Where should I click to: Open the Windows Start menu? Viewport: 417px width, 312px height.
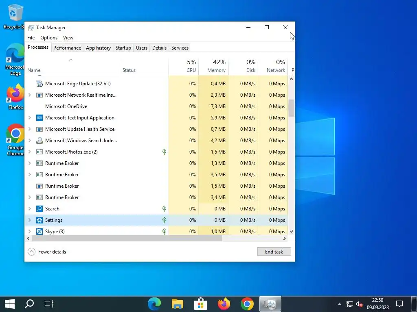point(10,304)
